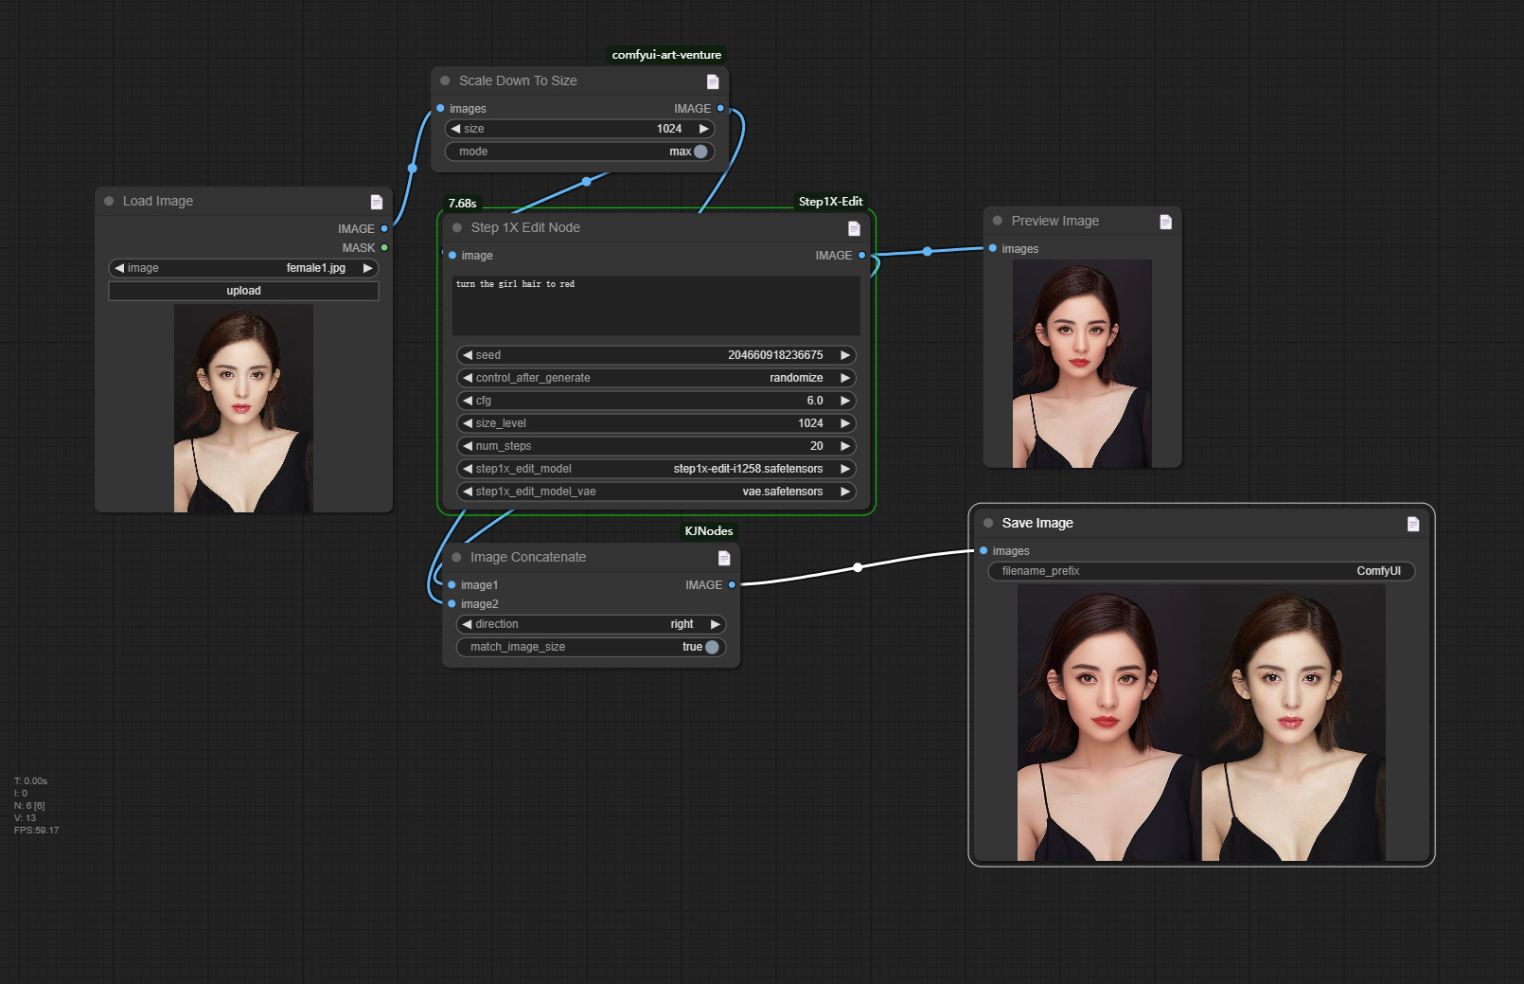
Task: Open the note icon on Preview Image node
Action: pyautogui.click(x=1165, y=220)
